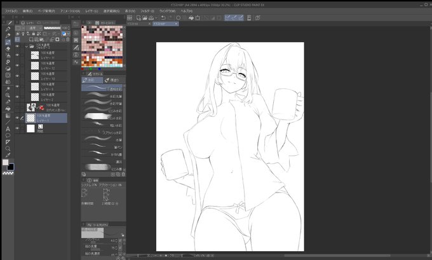
Task: Click the New document icon in command bar
Action: [138, 18]
